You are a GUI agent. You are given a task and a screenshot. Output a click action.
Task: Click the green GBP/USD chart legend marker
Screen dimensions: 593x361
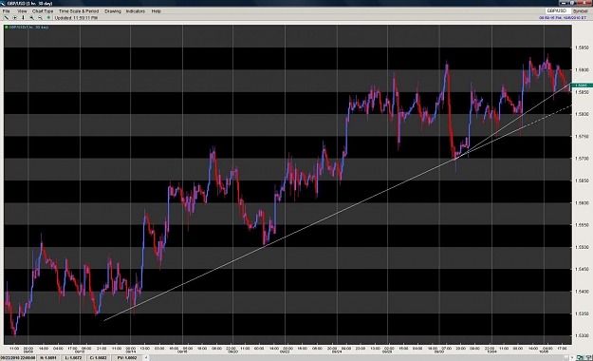click(x=7, y=28)
